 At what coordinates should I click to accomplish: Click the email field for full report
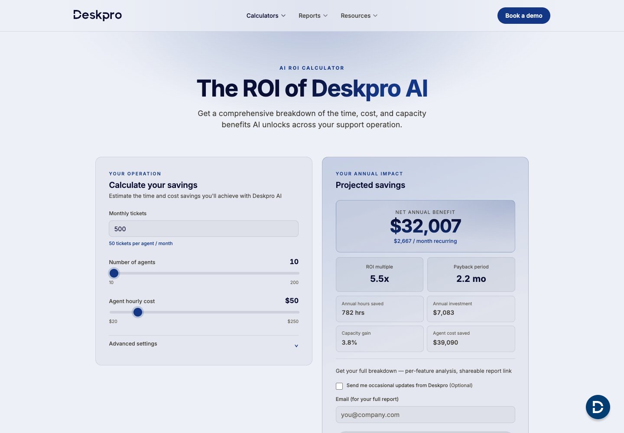coord(426,414)
